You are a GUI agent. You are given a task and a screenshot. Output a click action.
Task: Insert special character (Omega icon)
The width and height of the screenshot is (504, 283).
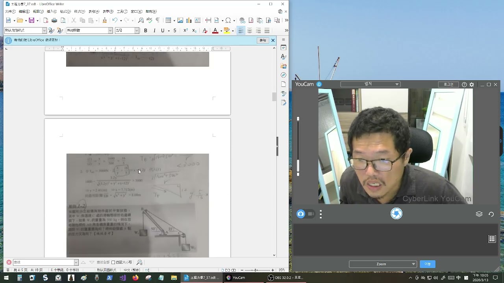228,20
